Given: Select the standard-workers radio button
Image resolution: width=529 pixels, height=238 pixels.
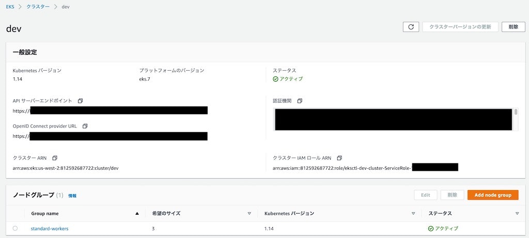Looking at the screenshot, I should tap(15, 228).
